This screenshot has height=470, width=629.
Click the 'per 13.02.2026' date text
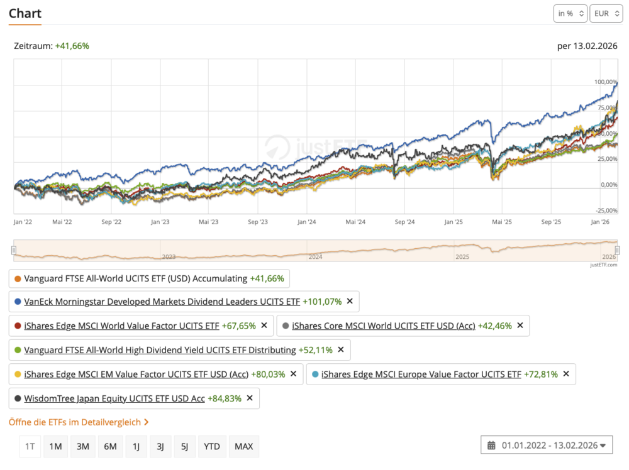pyautogui.click(x=587, y=46)
